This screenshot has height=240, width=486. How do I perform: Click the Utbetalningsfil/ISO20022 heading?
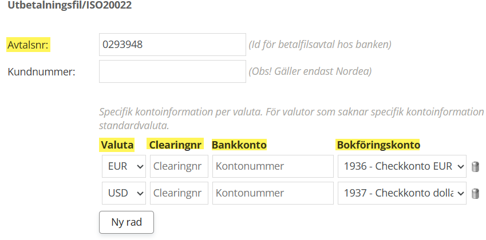tap(69, 6)
